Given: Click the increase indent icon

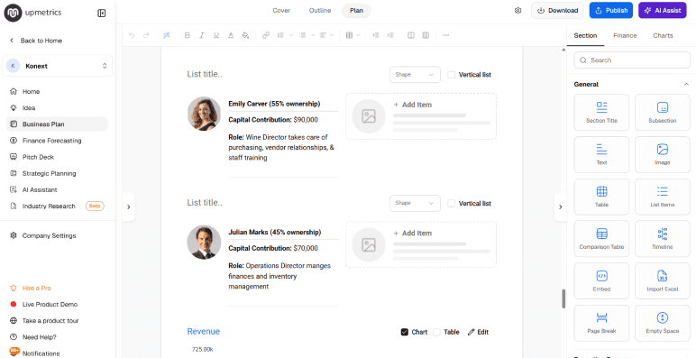Looking at the screenshot, I should pyautogui.click(x=390, y=35).
